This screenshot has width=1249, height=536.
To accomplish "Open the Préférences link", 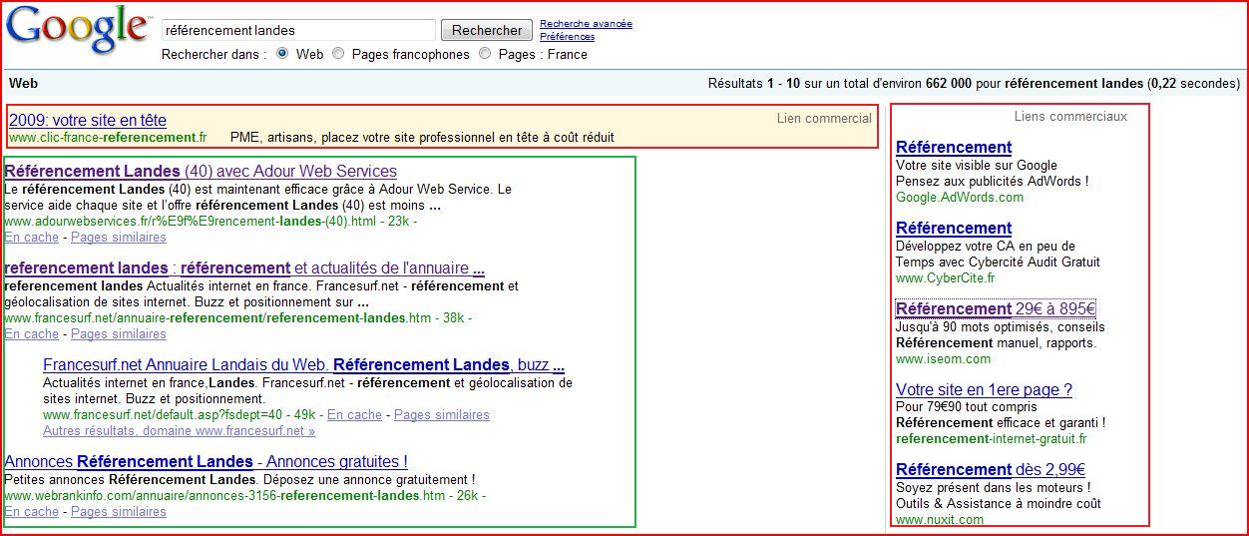I will [567, 37].
